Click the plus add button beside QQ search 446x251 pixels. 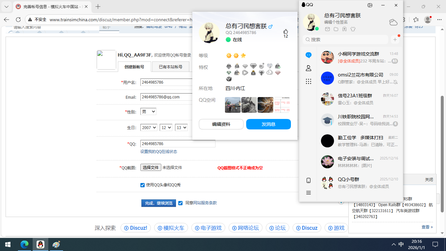point(395,40)
